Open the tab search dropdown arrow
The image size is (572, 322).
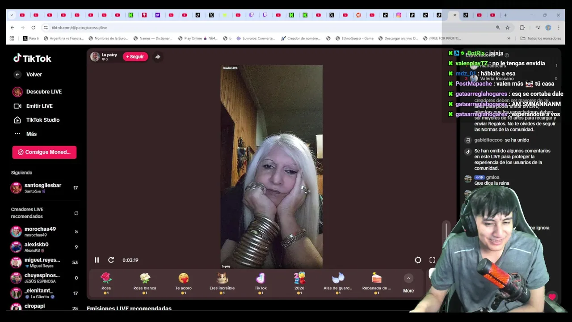pyautogui.click(x=12, y=15)
